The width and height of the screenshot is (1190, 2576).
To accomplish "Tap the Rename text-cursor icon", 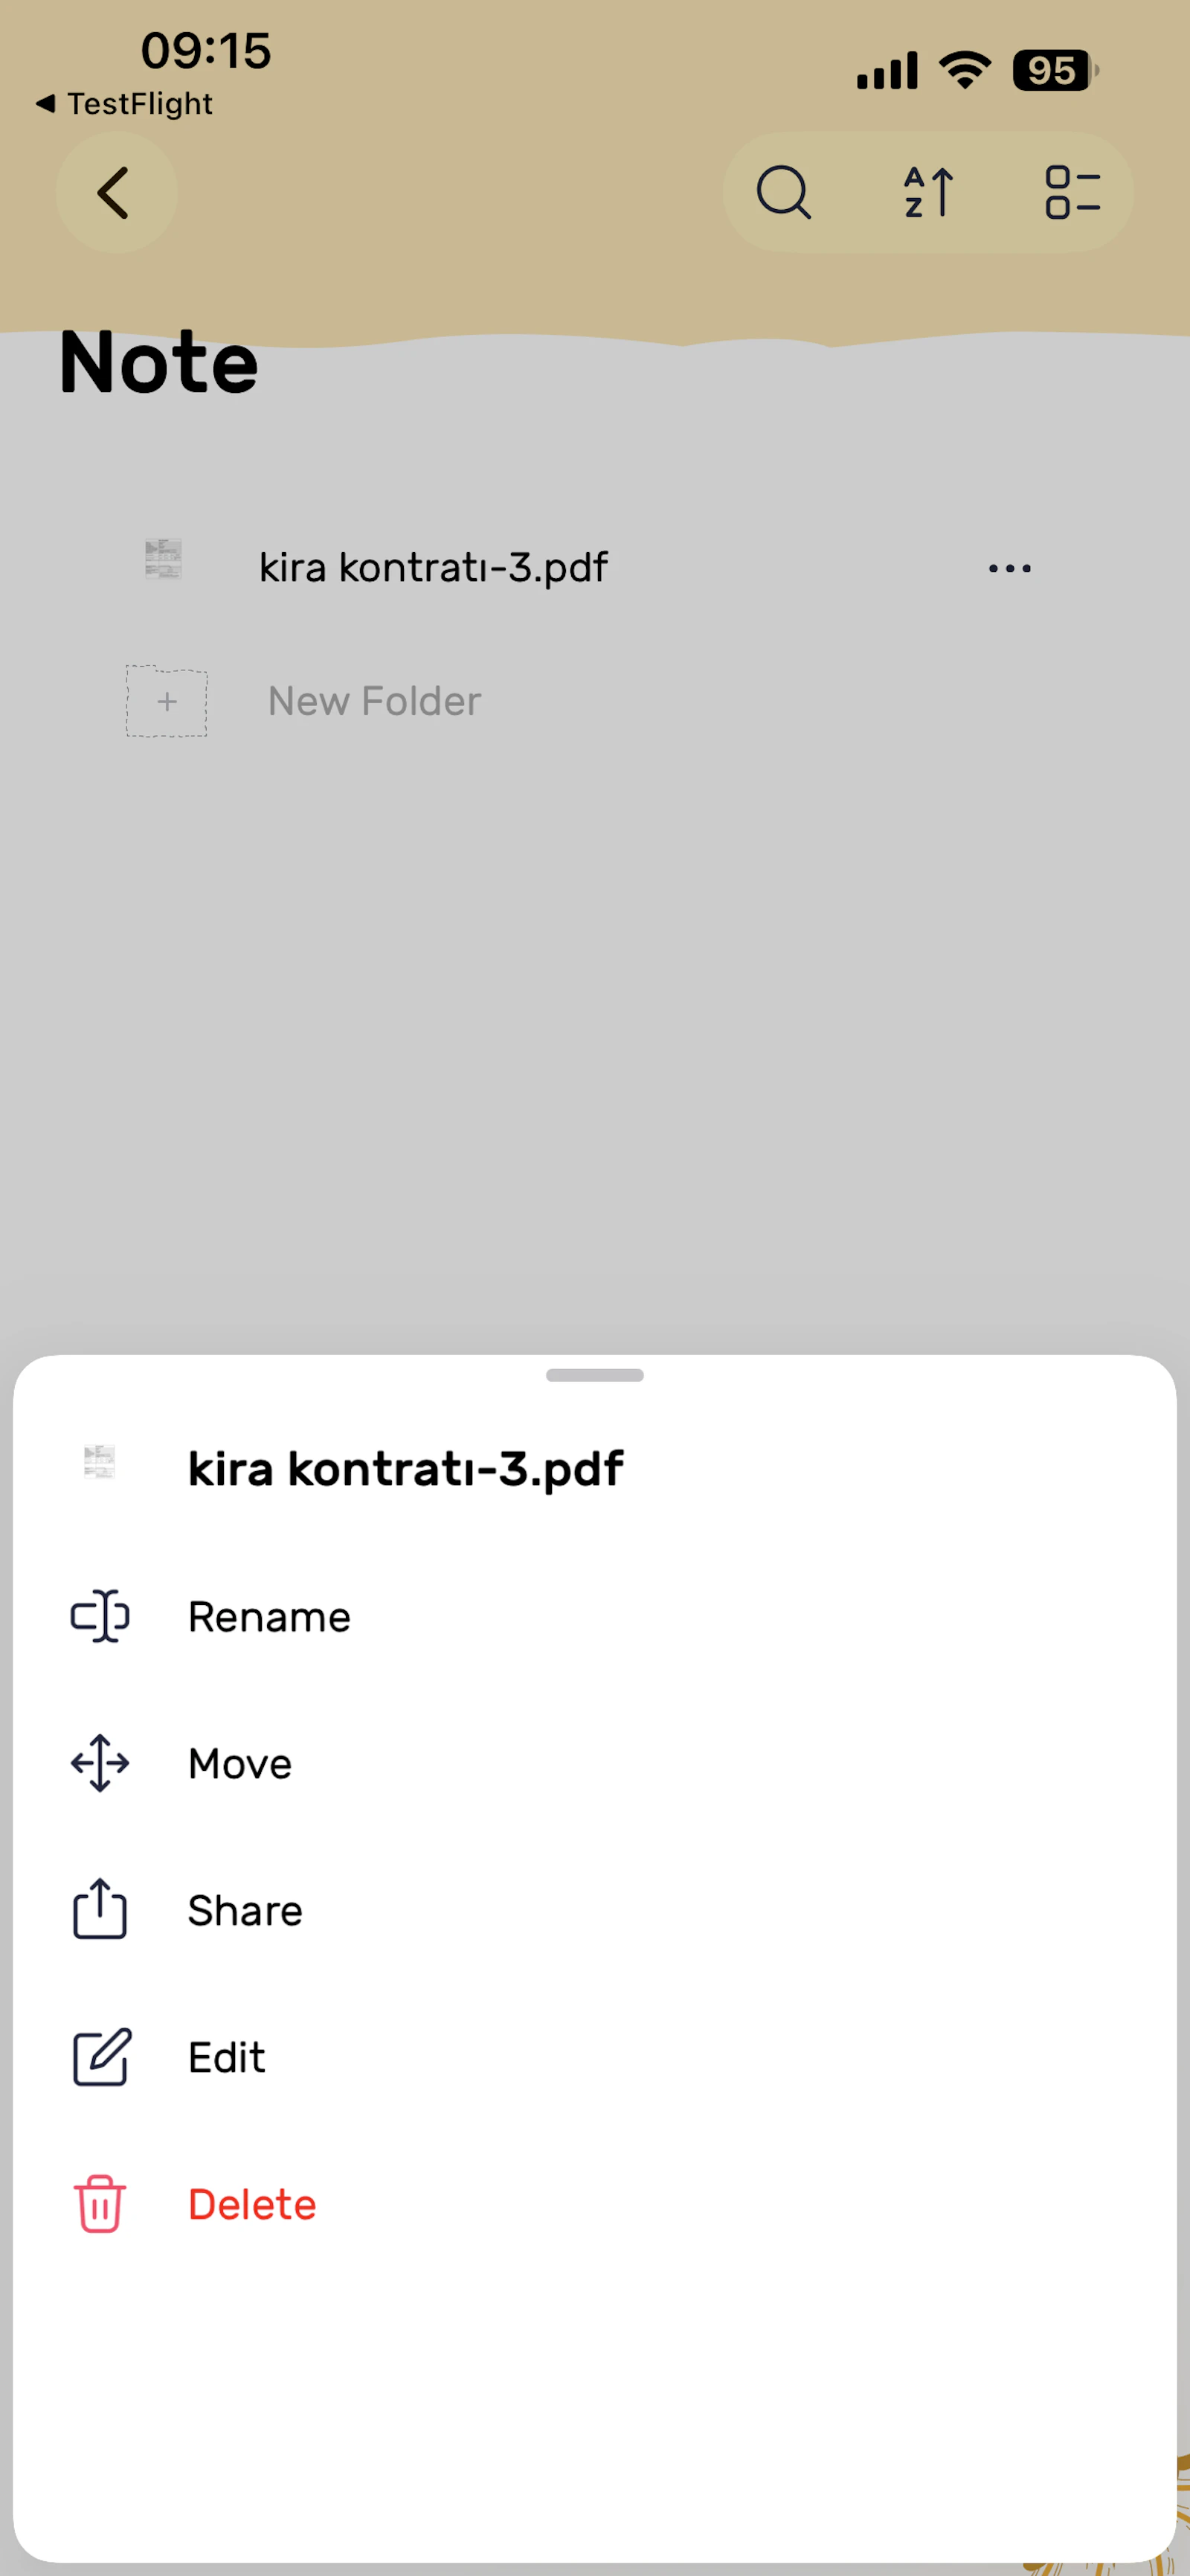I will [100, 1616].
